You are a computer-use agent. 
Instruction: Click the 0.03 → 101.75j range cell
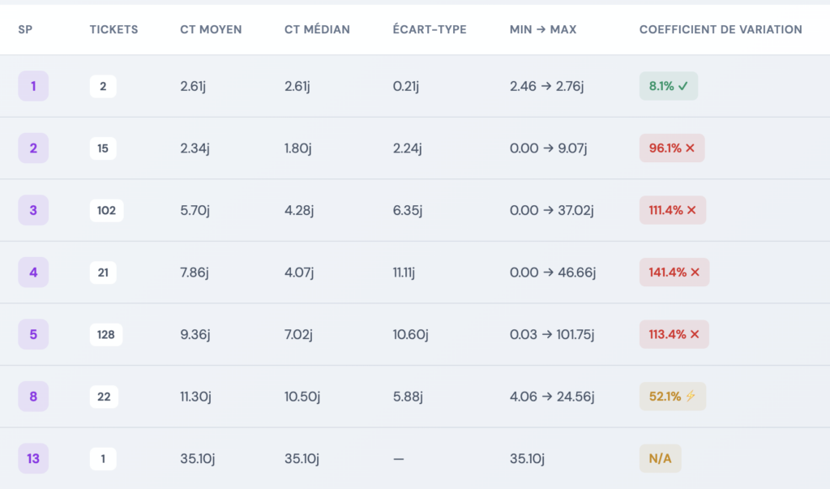pyautogui.click(x=552, y=334)
